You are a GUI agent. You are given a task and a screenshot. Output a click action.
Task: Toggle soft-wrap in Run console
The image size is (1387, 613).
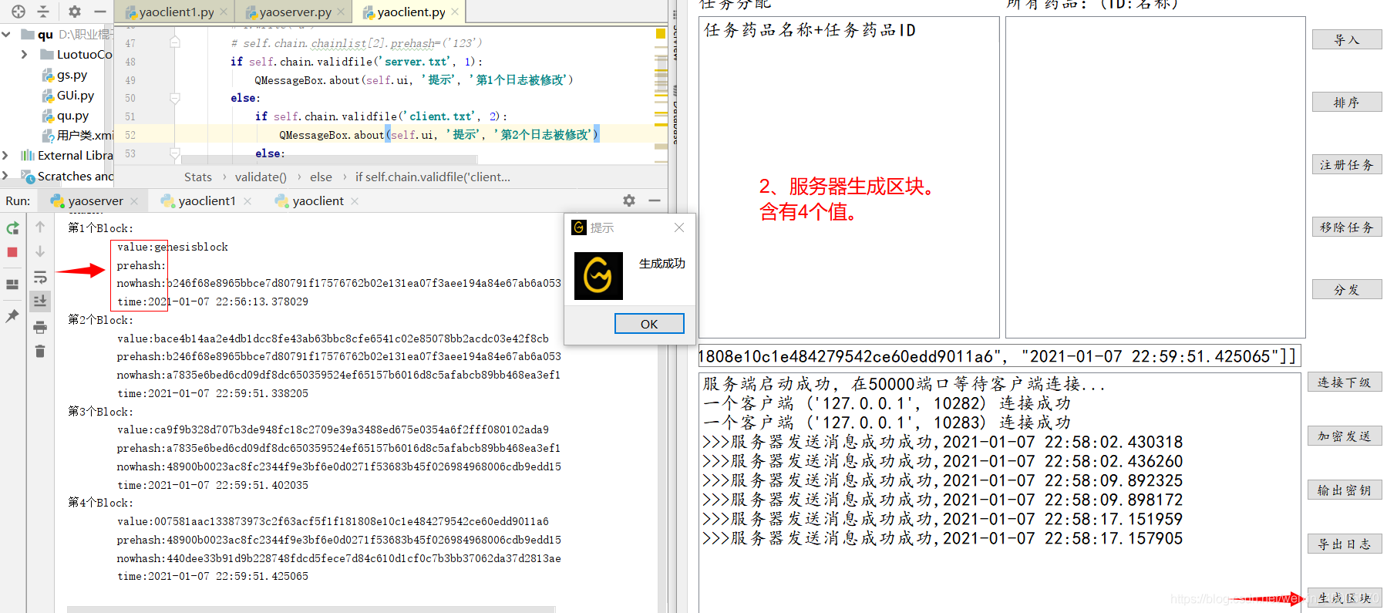coord(40,277)
